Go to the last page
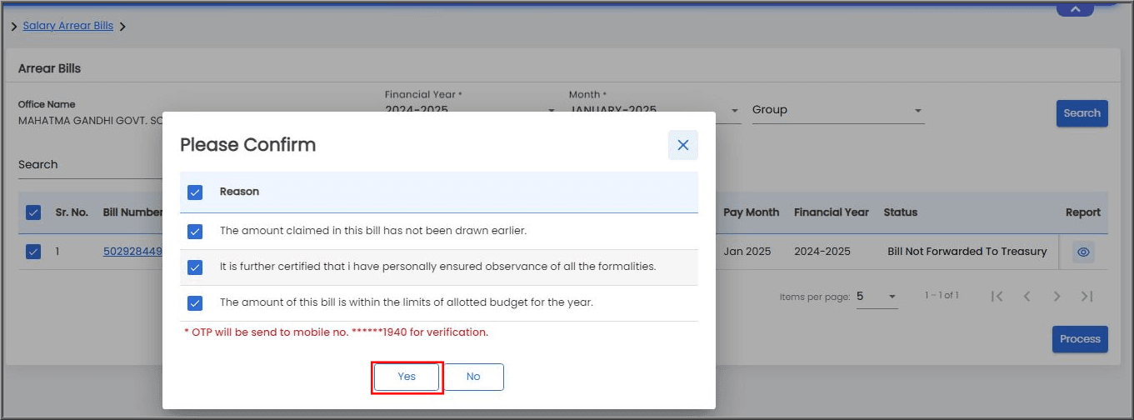 pos(1087,297)
